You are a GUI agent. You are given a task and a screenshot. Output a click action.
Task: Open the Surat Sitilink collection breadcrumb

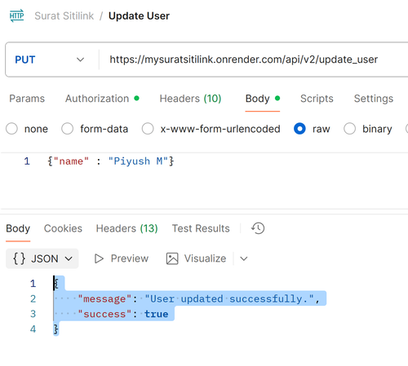64,15
